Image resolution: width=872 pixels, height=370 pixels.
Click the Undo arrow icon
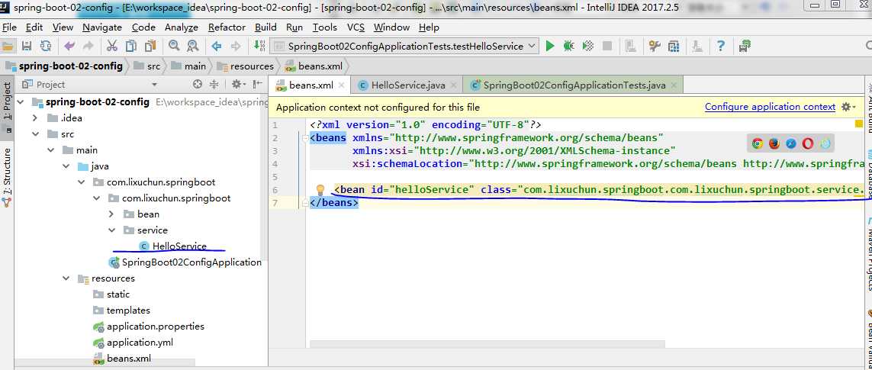[69, 47]
